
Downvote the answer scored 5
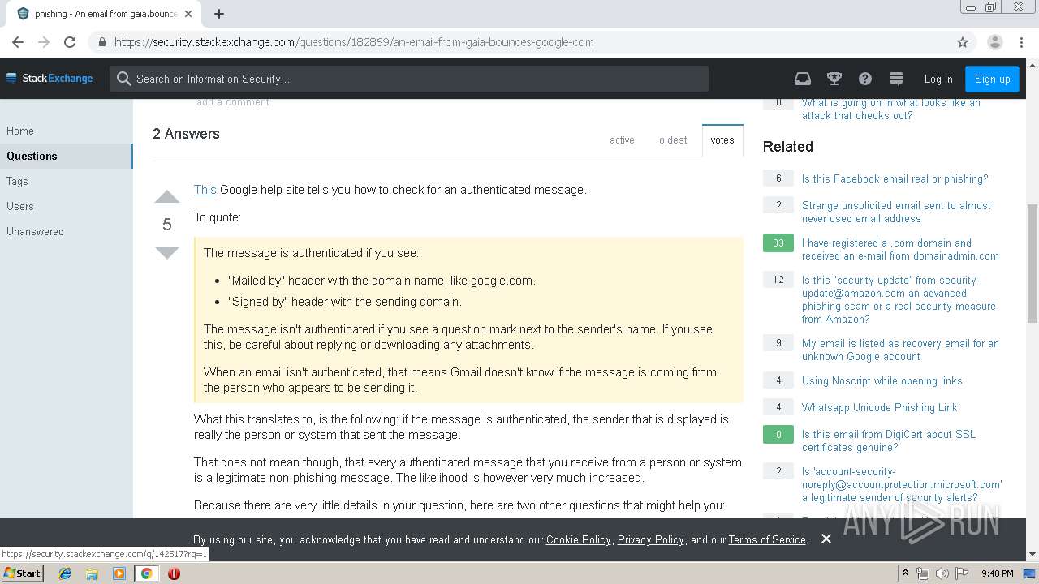(167, 252)
